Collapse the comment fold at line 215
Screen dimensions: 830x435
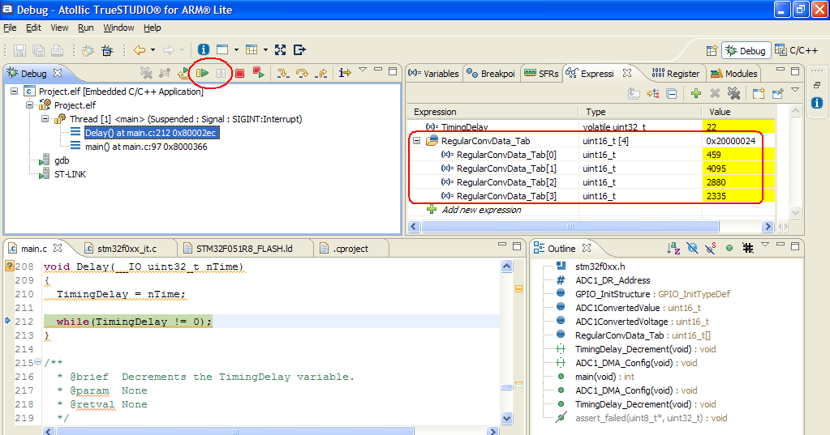[37, 363]
